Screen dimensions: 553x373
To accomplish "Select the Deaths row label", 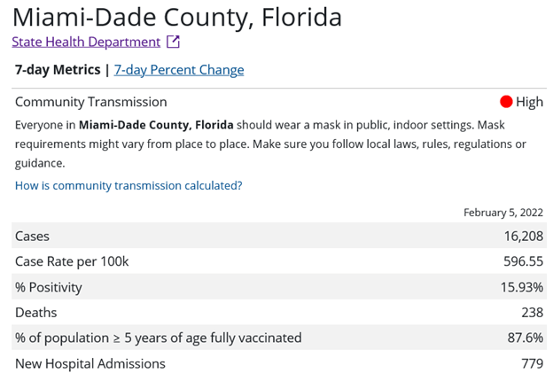I will 36,313.
